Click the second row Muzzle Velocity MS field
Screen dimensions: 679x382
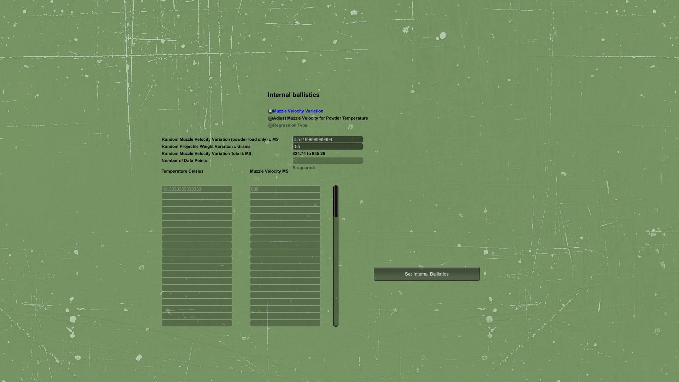click(x=285, y=196)
